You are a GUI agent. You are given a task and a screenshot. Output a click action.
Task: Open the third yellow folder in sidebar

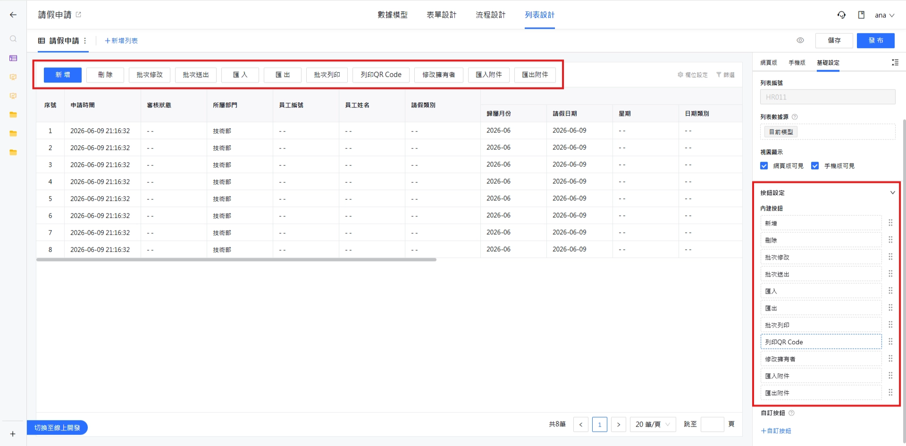point(13,152)
